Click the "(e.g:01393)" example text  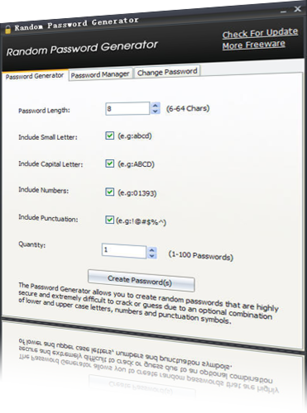pyautogui.click(x=137, y=193)
